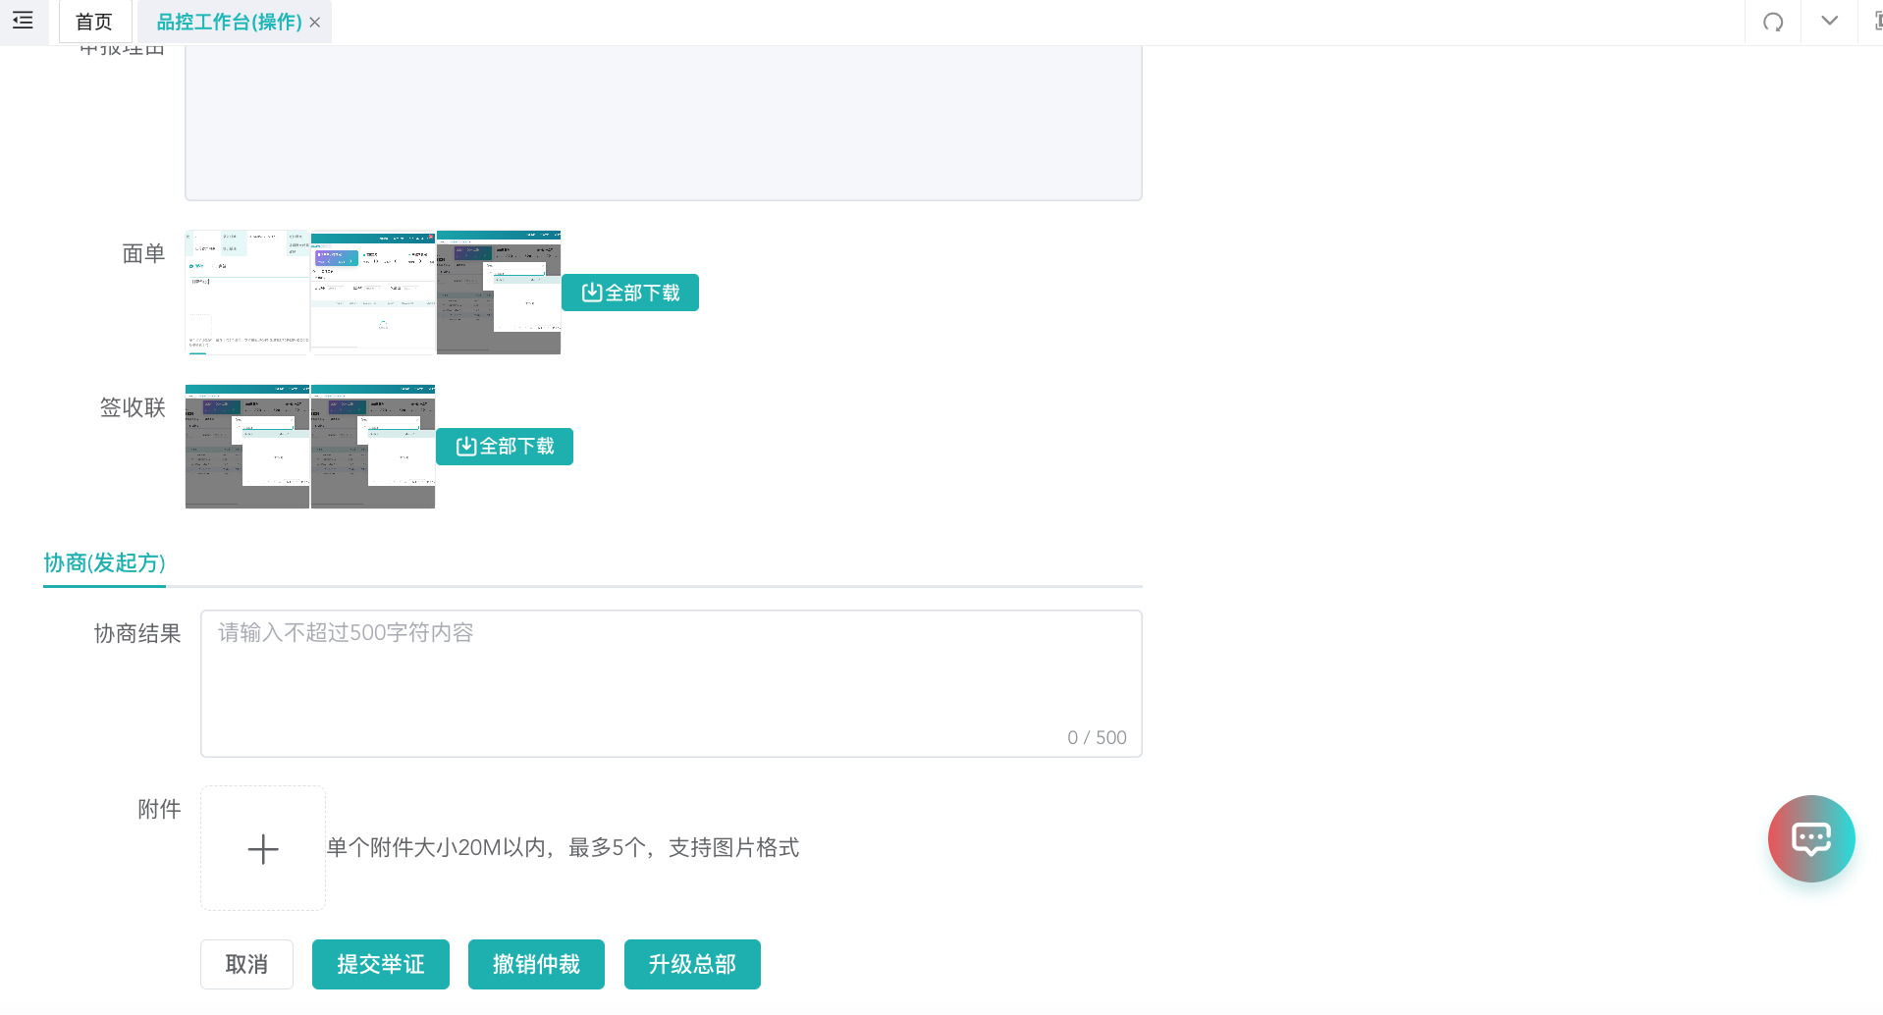Viewport: 1883px width, 1015px height.
Task: Close the 品控工作台(操作) tab
Action: (x=315, y=23)
